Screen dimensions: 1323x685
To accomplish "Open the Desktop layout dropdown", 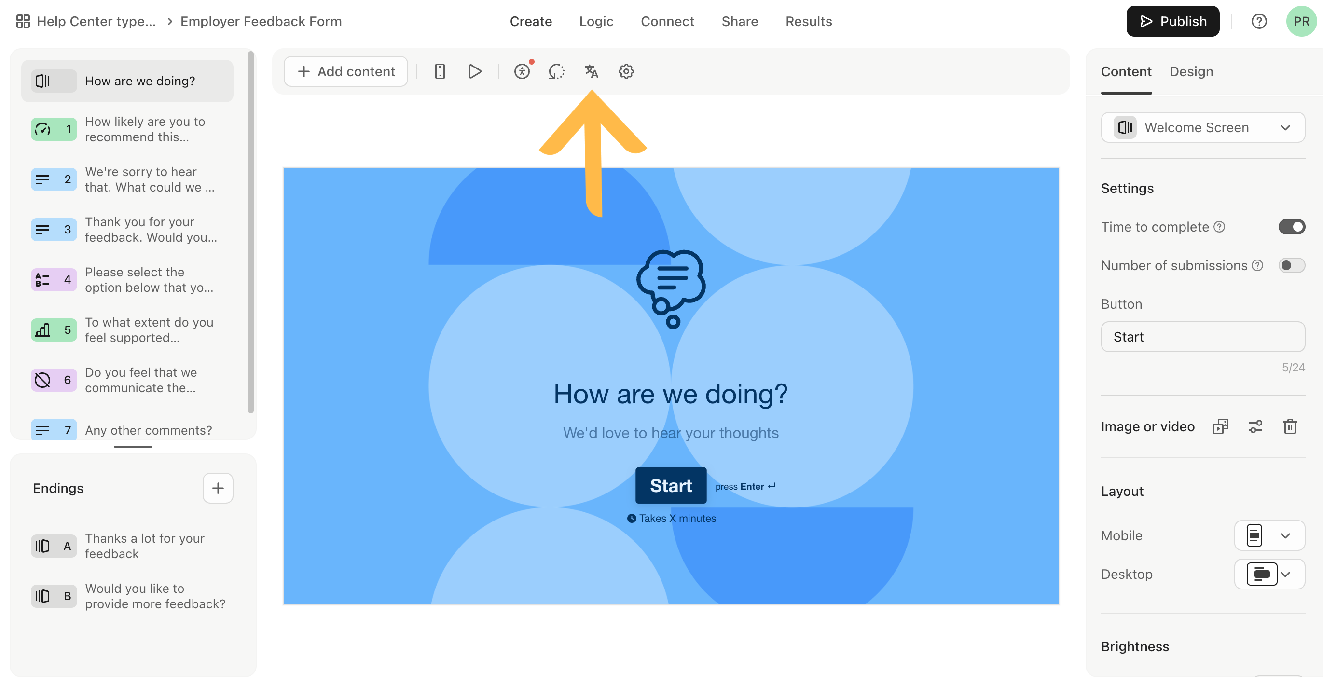I will [1269, 574].
